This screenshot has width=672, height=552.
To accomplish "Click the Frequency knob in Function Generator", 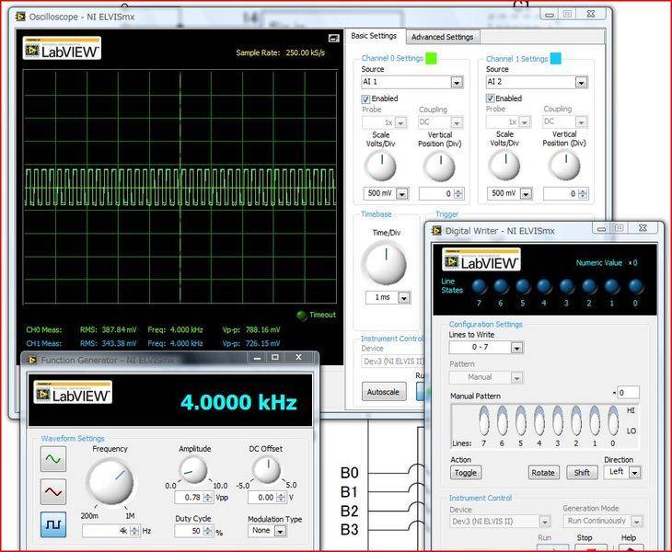I will pyautogui.click(x=110, y=482).
